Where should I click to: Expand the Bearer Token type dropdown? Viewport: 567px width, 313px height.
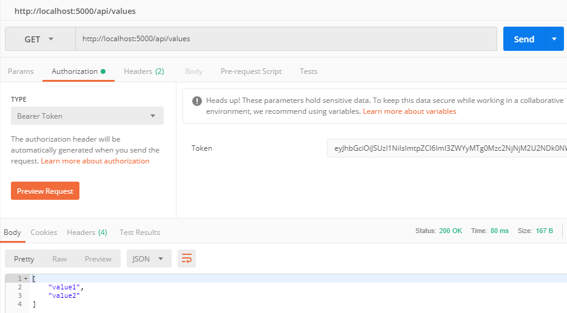tap(87, 116)
